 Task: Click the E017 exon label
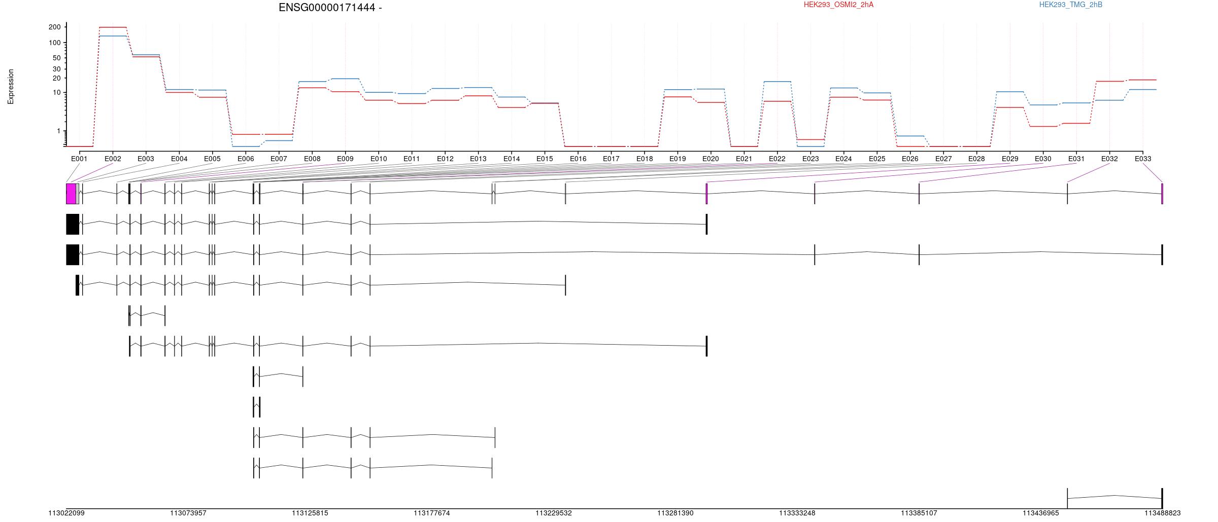click(611, 159)
